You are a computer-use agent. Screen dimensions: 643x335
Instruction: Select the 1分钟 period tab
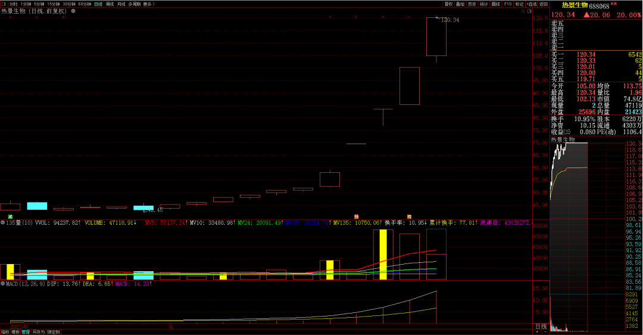pyautogui.click(x=26, y=4)
